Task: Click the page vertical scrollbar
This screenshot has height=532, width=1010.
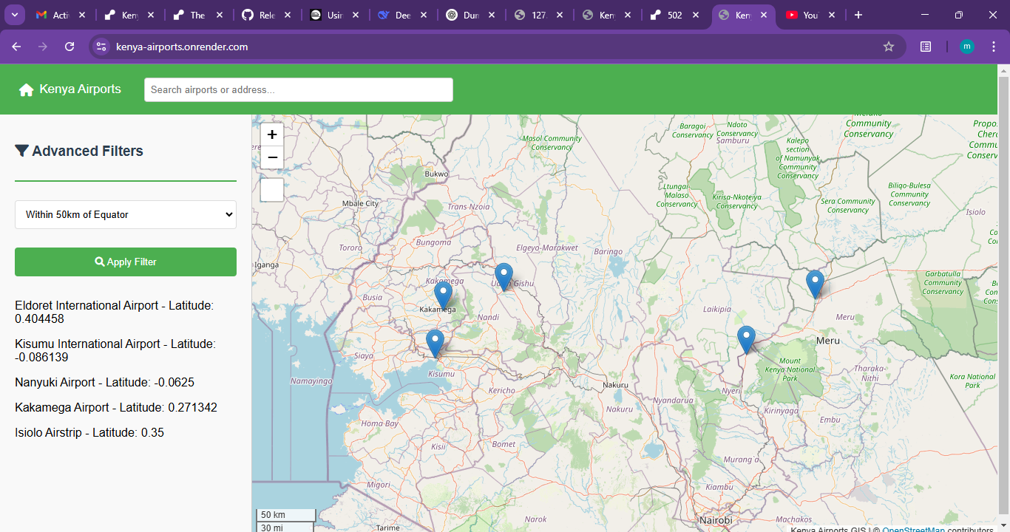Action: (x=1003, y=296)
